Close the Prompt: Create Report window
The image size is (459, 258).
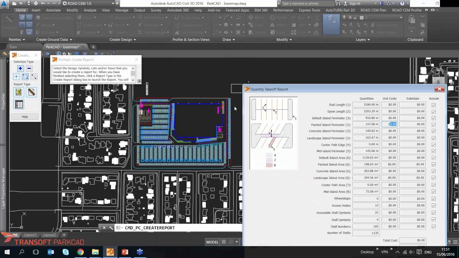[136, 59]
